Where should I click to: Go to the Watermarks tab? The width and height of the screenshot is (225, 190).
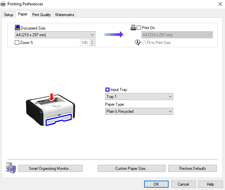[x=64, y=15]
